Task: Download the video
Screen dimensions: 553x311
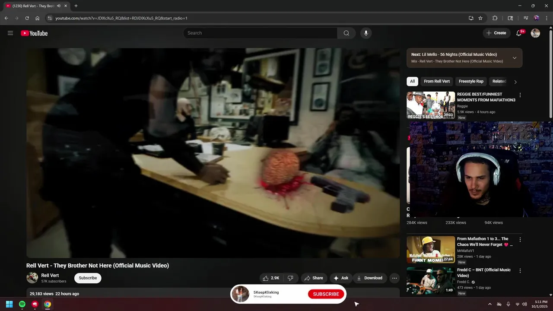Action: [369, 278]
